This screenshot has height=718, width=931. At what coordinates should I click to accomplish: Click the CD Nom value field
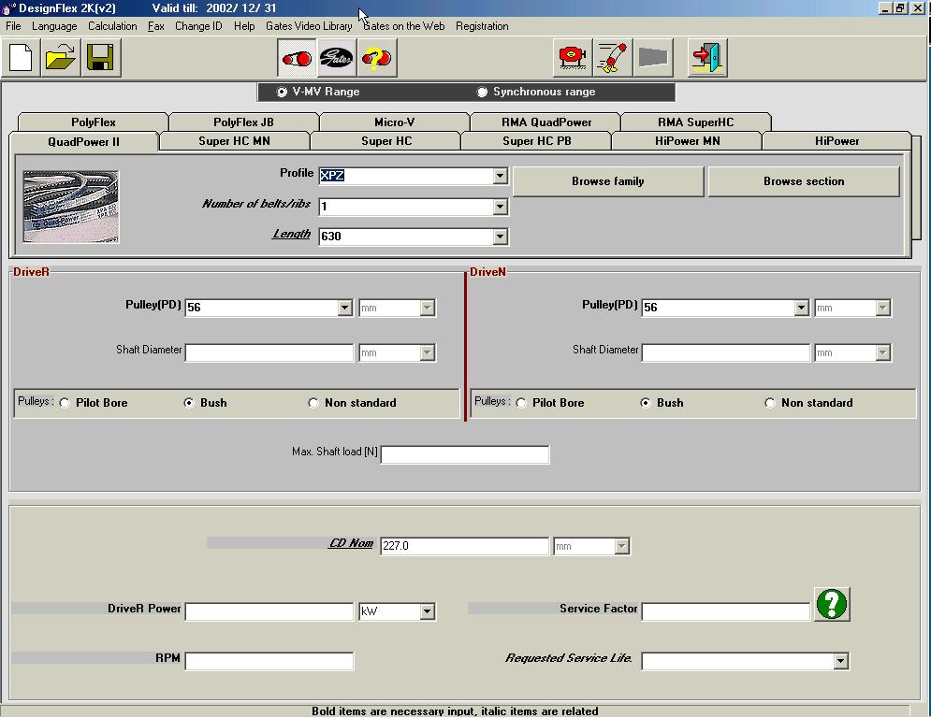coord(465,546)
